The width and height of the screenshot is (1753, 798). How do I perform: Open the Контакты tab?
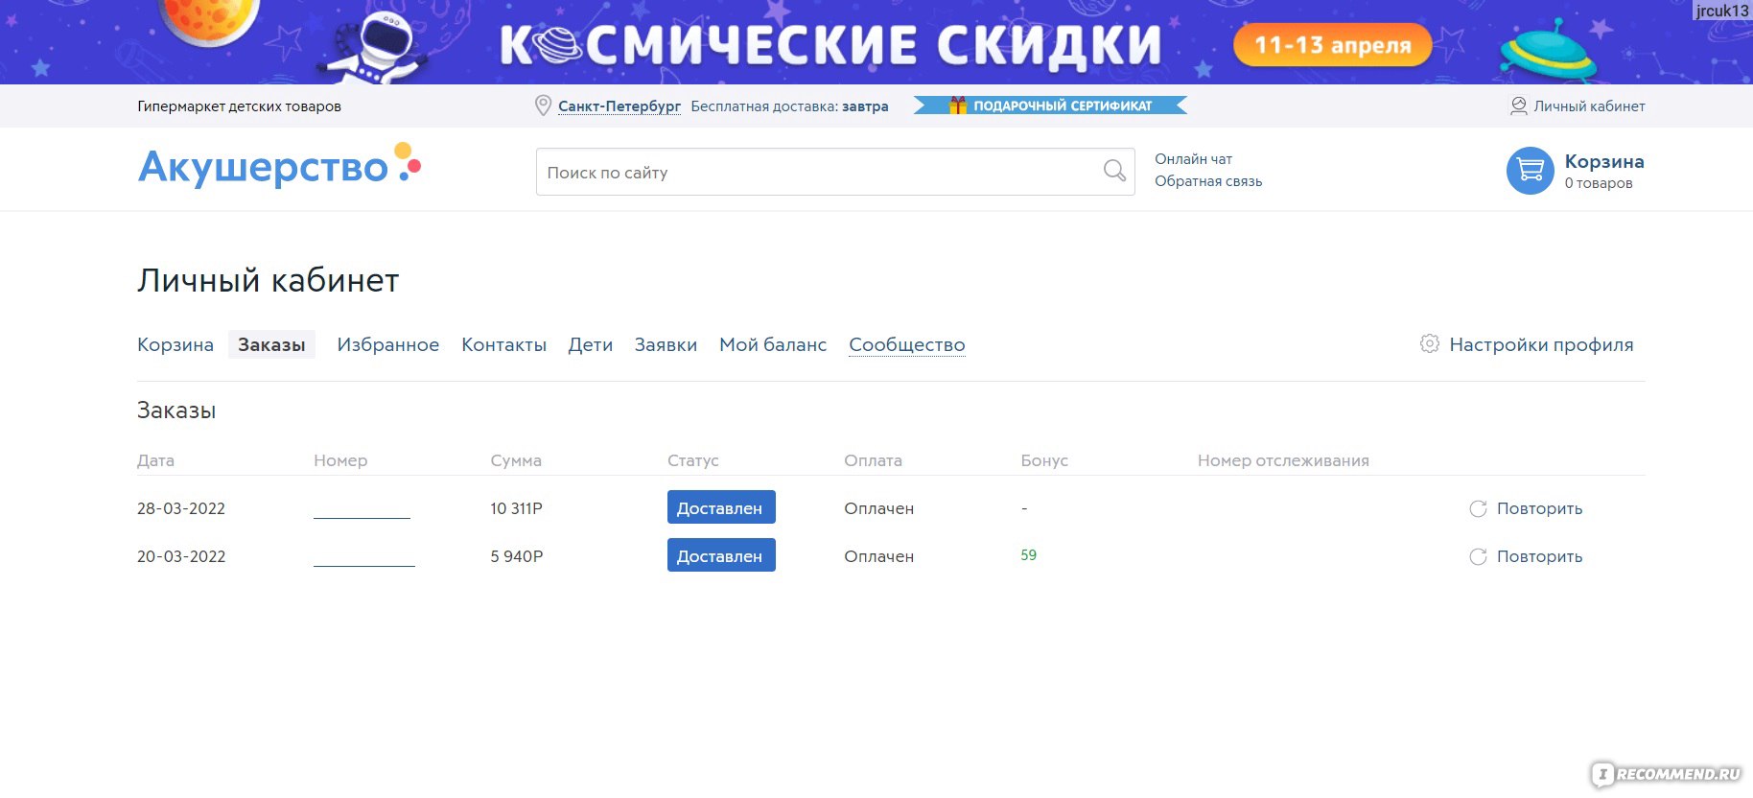click(x=503, y=344)
